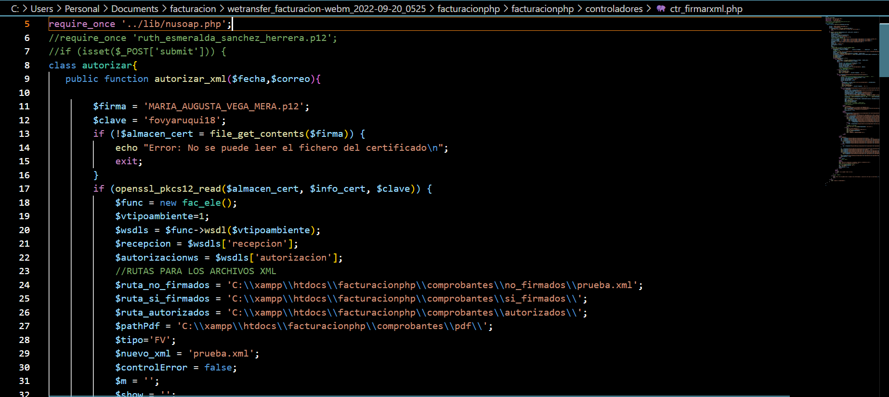
Task: Click '$controlError' variable
Action: (151, 368)
